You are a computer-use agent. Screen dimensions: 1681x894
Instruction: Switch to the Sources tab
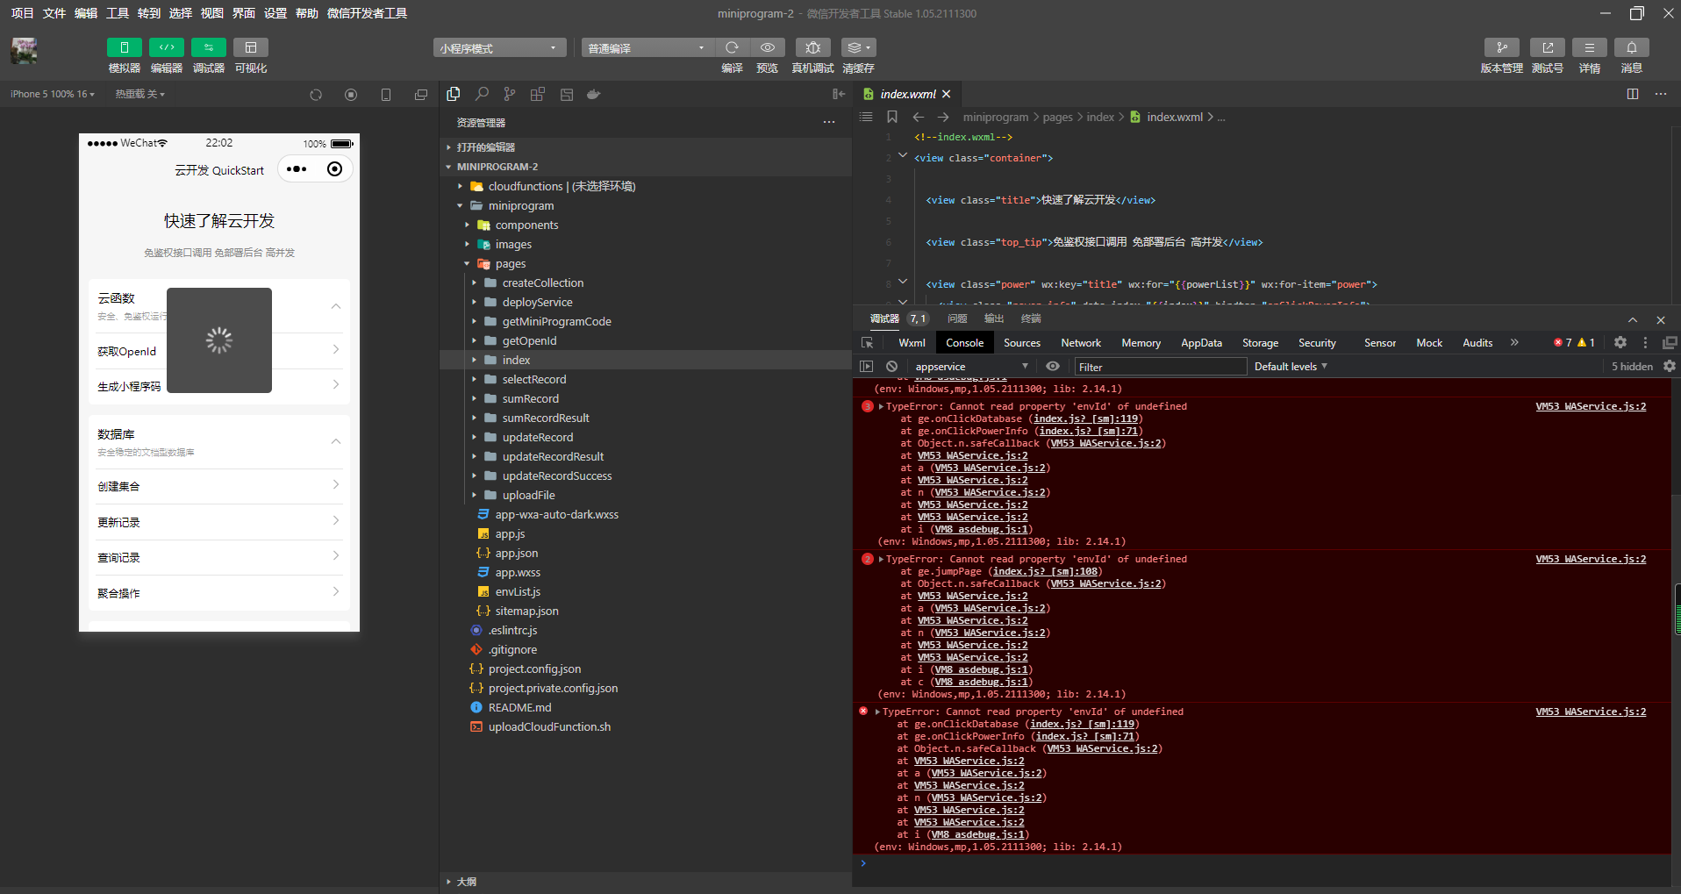1022,343
